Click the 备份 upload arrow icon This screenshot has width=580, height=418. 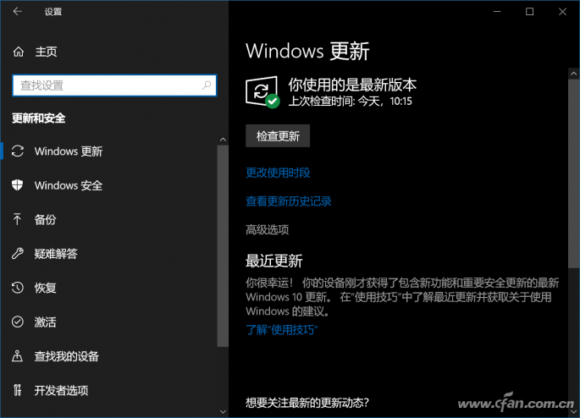click(x=17, y=219)
